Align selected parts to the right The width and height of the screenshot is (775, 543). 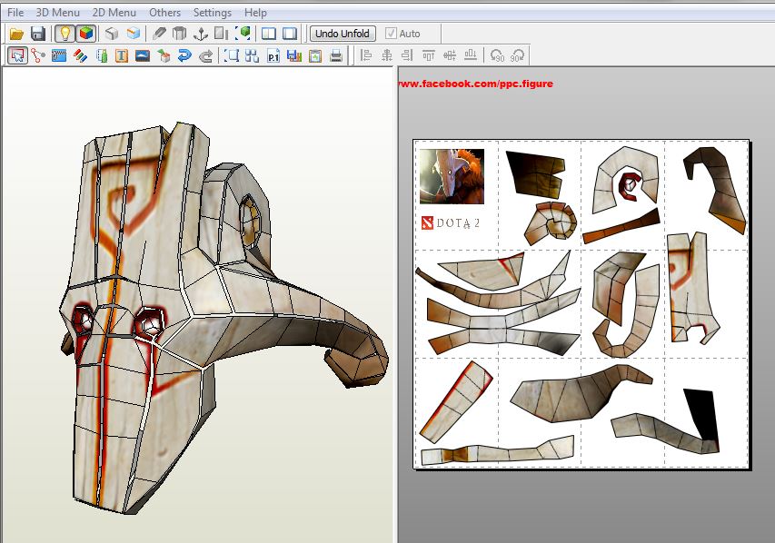pyautogui.click(x=407, y=55)
